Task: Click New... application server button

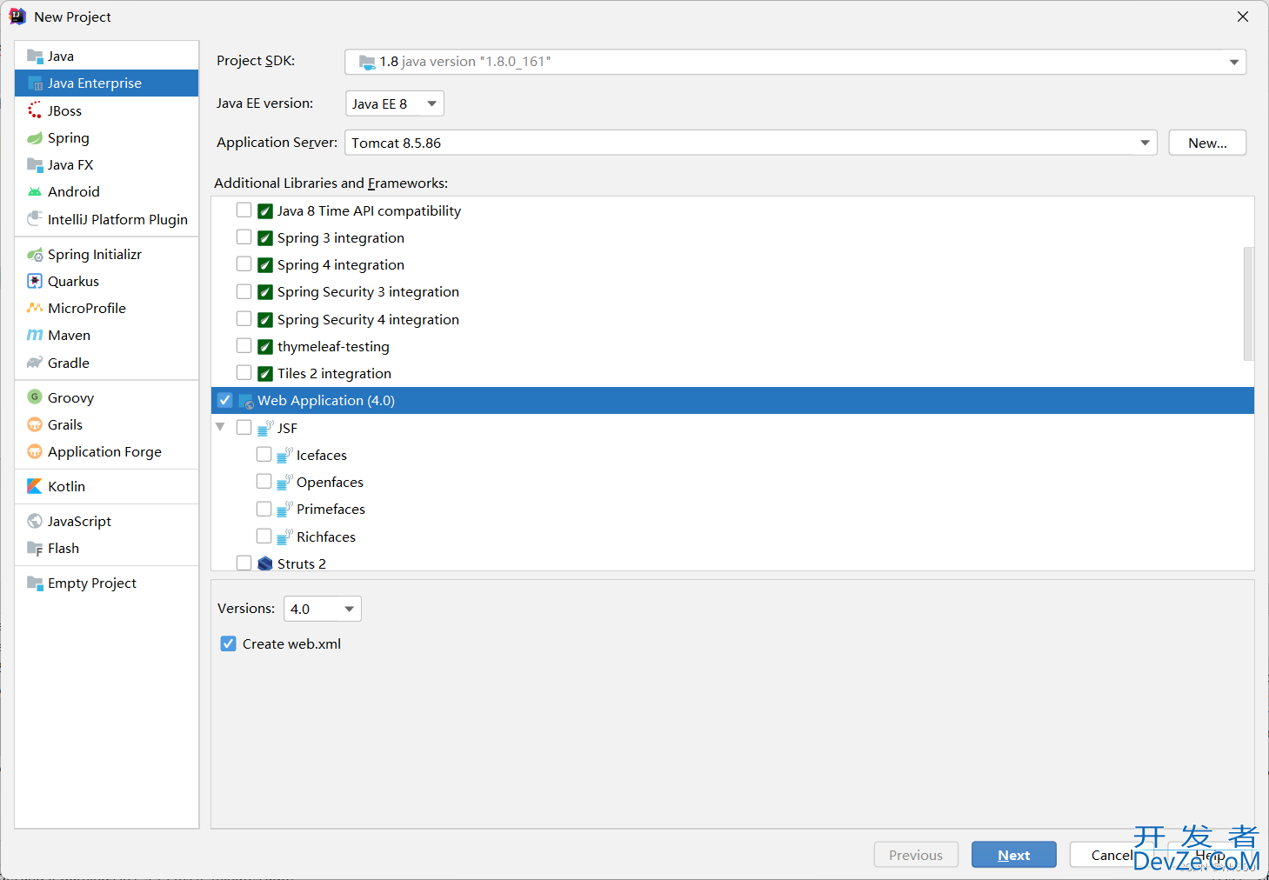Action: tap(1207, 143)
